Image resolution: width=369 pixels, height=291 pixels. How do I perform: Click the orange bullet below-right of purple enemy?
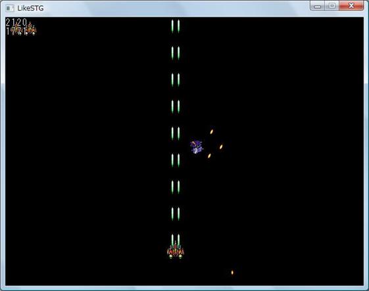coord(209,156)
